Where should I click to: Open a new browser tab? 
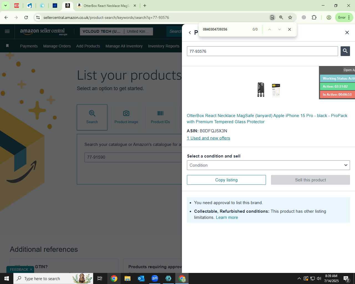[144, 6]
